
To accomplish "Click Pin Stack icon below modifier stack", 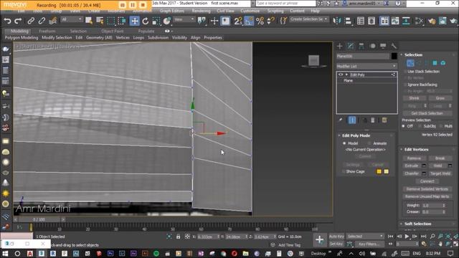I will [341, 120].
